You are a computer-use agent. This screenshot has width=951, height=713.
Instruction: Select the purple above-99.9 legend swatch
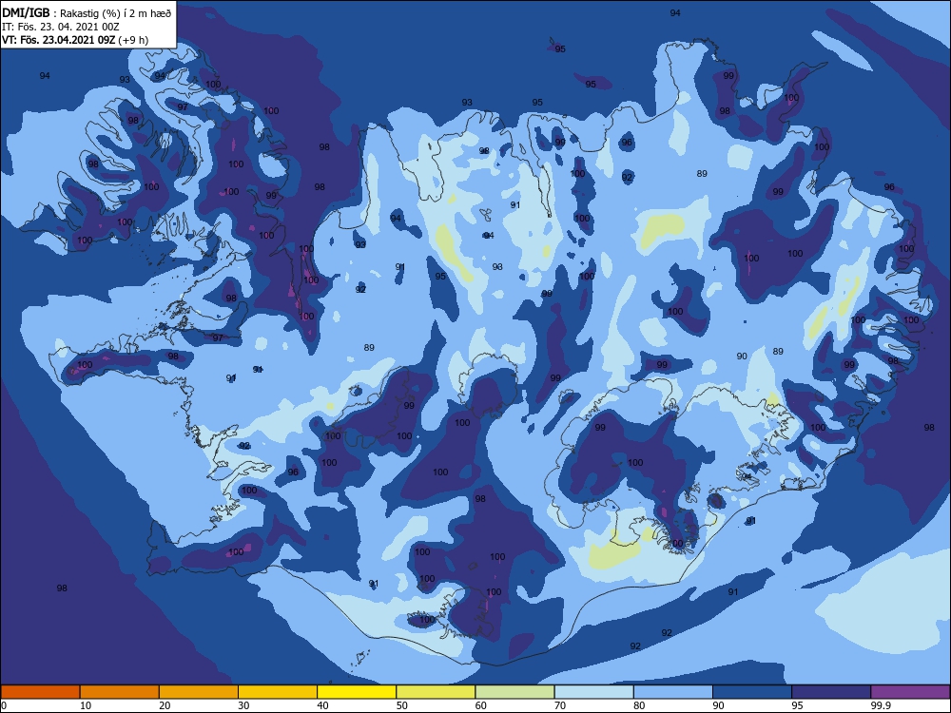click(x=910, y=692)
